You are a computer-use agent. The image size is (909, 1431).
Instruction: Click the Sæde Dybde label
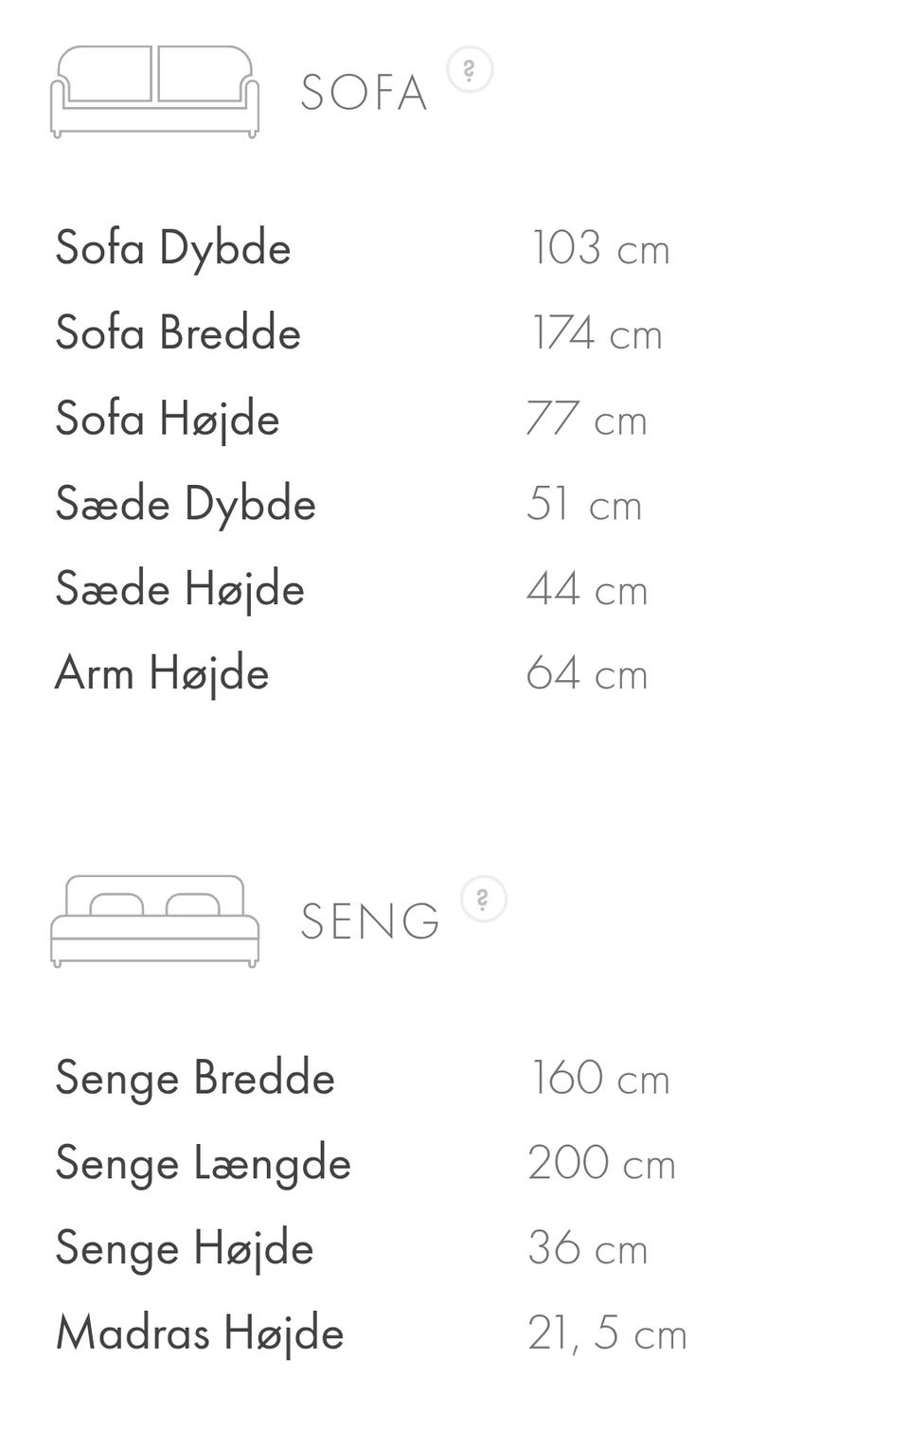click(186, 504)
